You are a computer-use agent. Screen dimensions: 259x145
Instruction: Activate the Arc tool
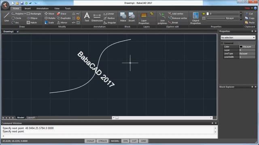(15, 23)
